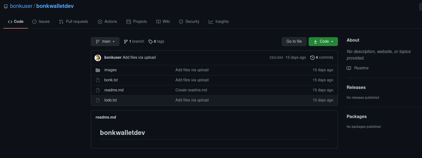Screen dimensions: 422x158
Task: Click 'No packages published' text
Action: pyautogui.click(x=364, y=126)
